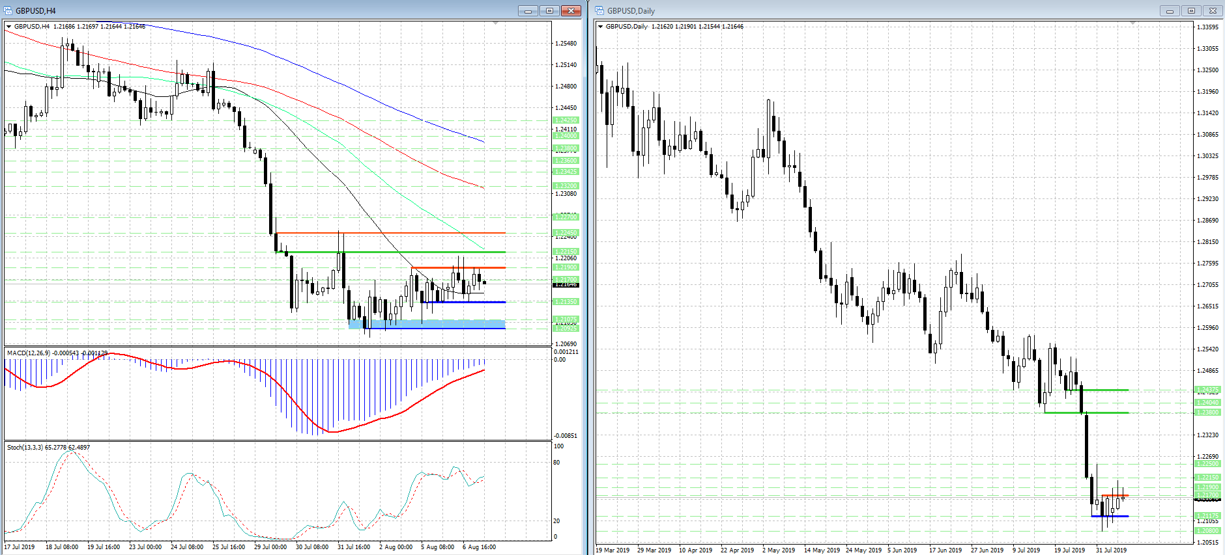Click the 1.24325 green price label on Daily axis
Image resolution: width=1225 pixels, height=555 pixels.
[1207, 390]
